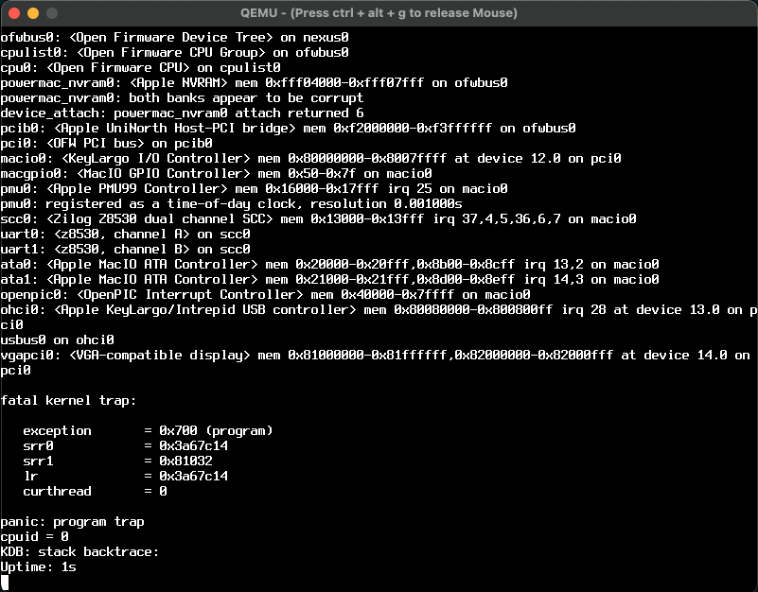Minimize the QEMU window with yellow button
The image size is (758, 592).
[32, 13]
